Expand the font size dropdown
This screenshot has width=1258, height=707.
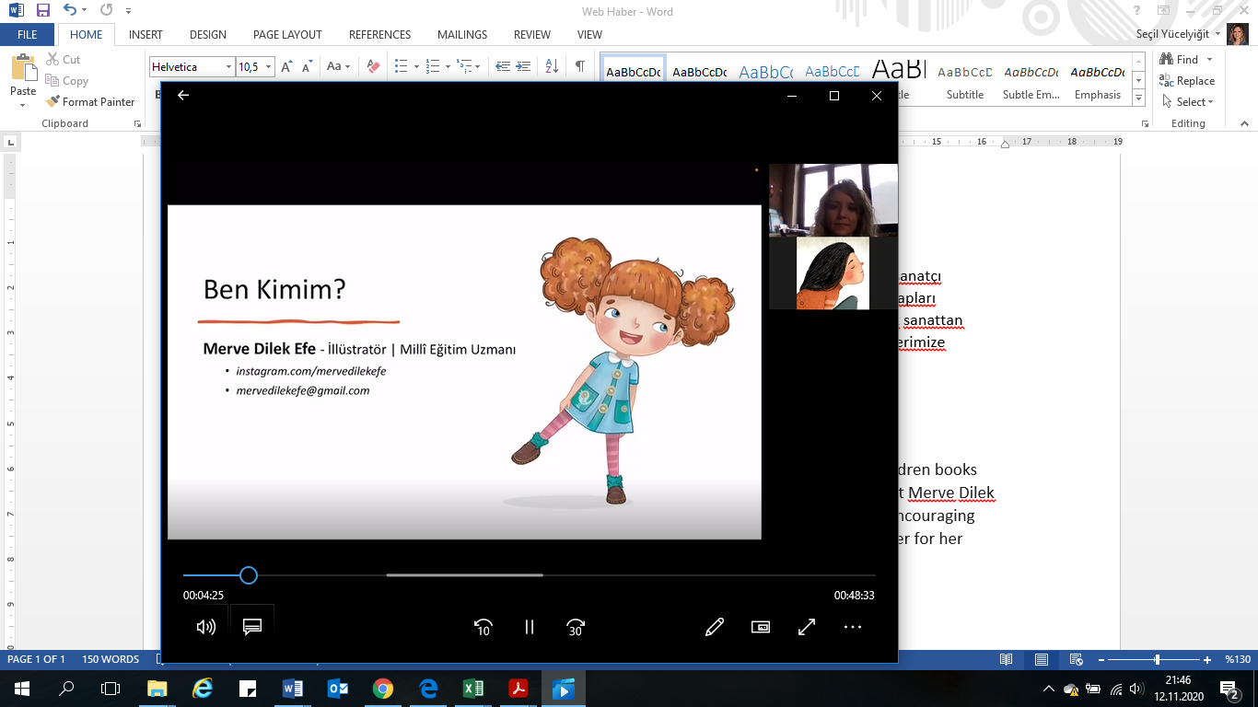click(x=269, y=67)
